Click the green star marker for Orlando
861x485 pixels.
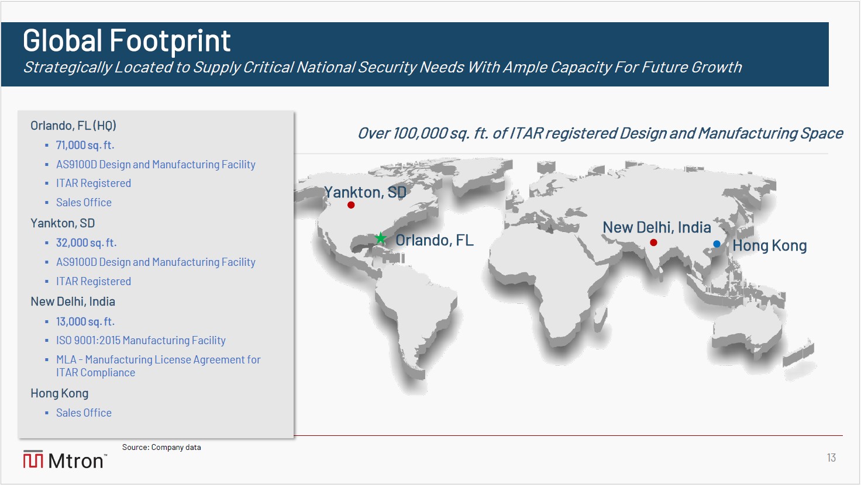click(381, 238)
